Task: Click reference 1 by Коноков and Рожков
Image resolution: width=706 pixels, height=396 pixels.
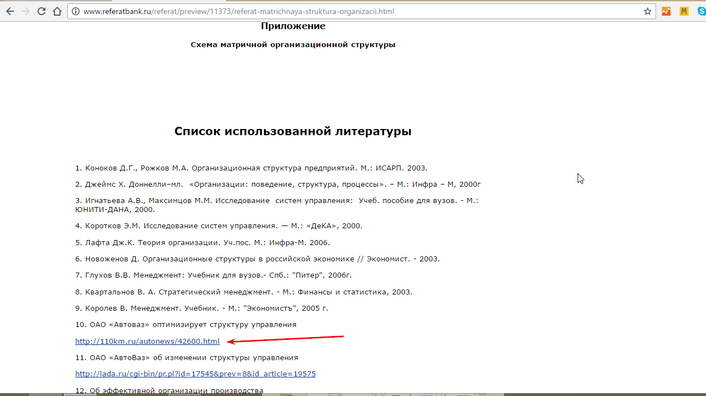Action: 251,168
